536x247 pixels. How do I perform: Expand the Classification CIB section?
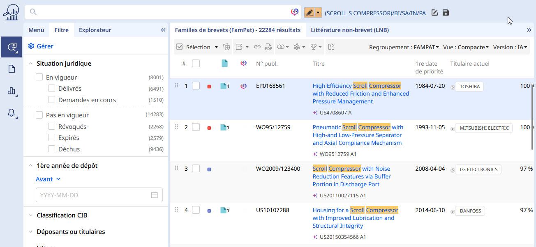pos(31,215)
